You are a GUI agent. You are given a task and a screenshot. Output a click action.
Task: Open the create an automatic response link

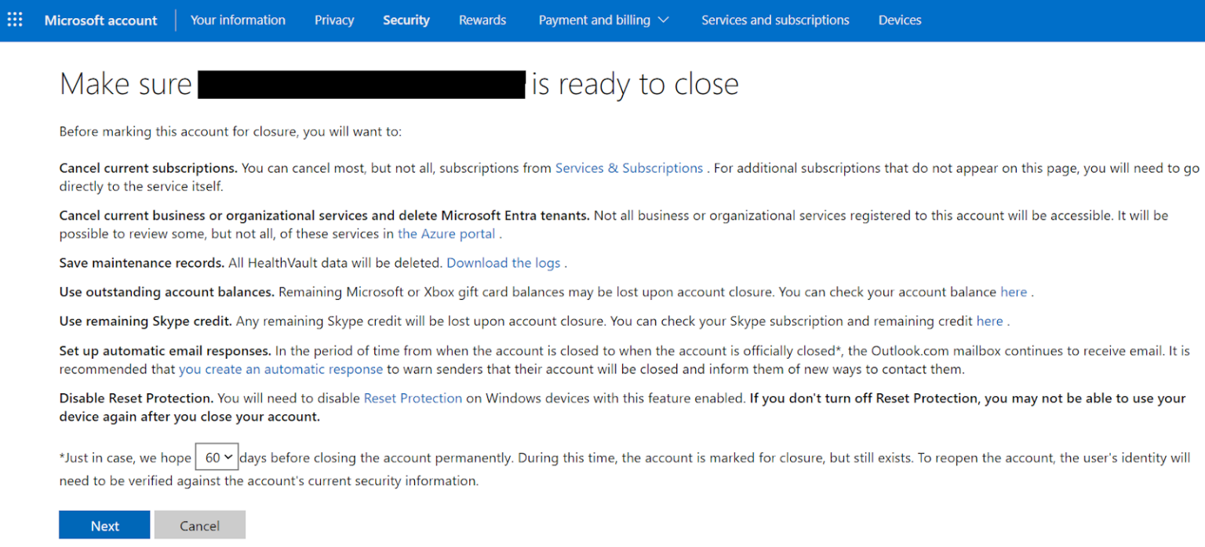point(281,369)
